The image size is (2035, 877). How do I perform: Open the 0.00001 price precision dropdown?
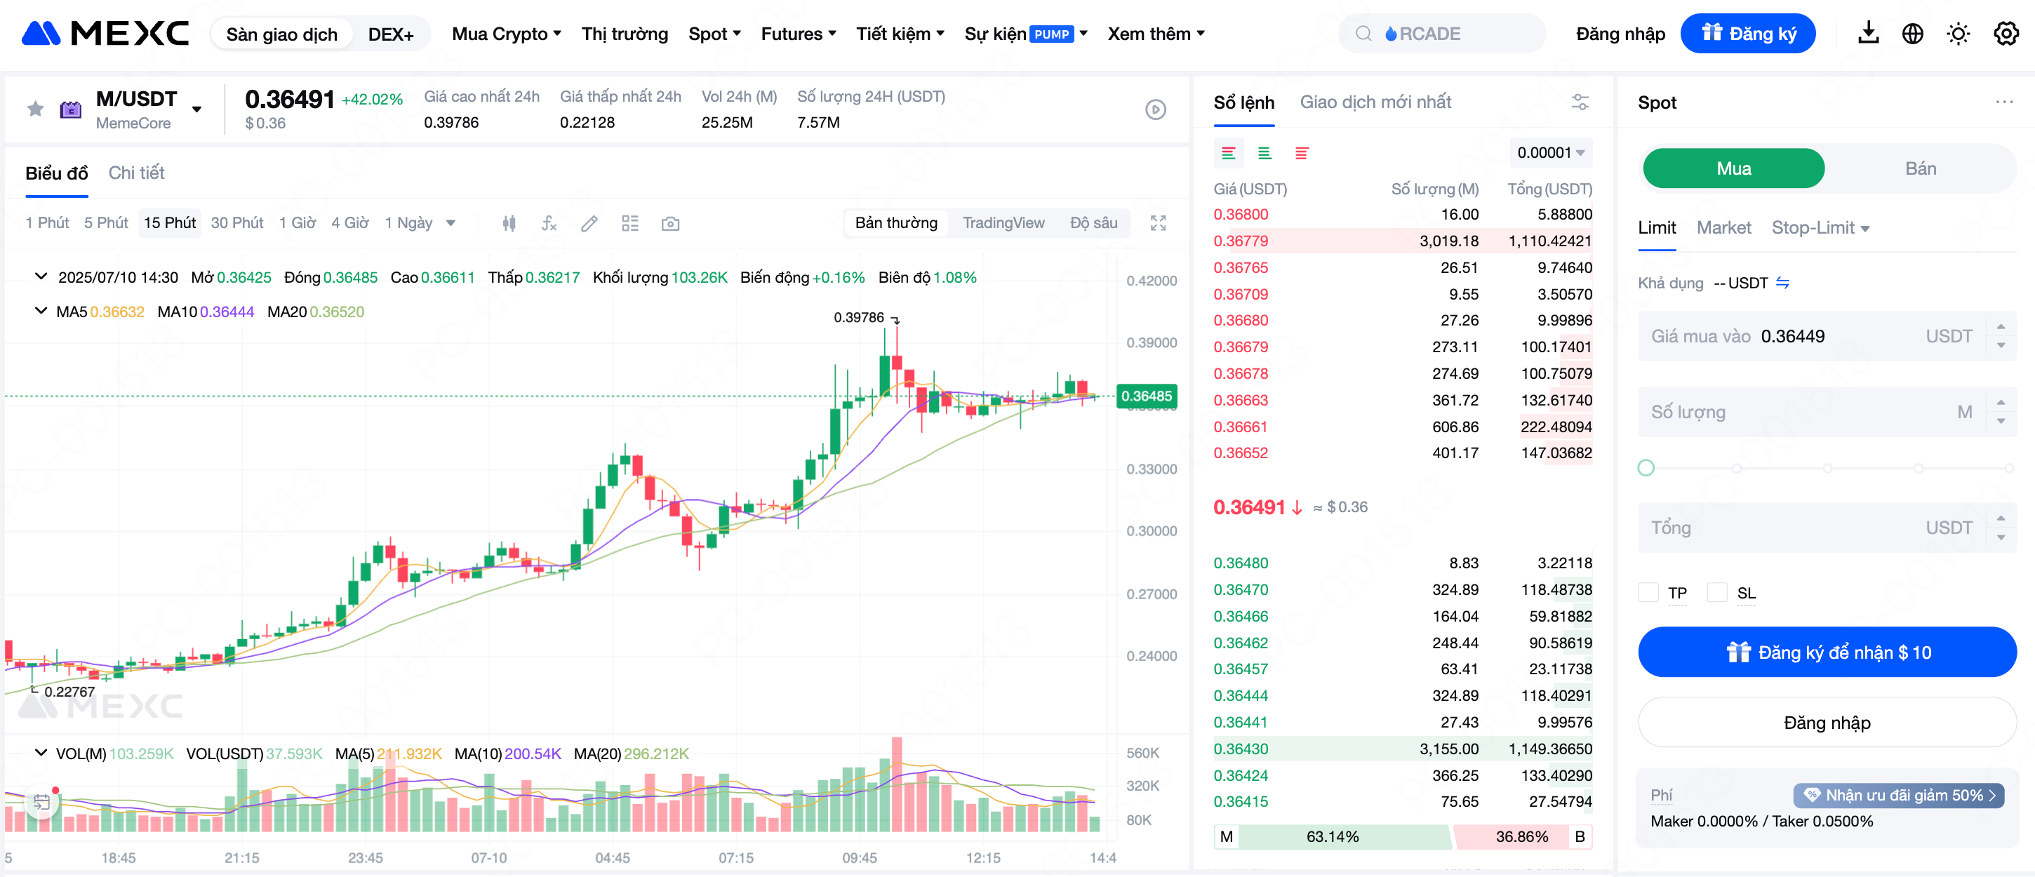[1550, 152]
